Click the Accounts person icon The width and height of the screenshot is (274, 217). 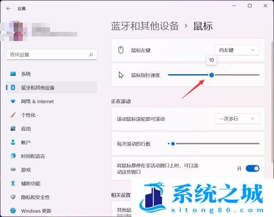coord(13,142)
